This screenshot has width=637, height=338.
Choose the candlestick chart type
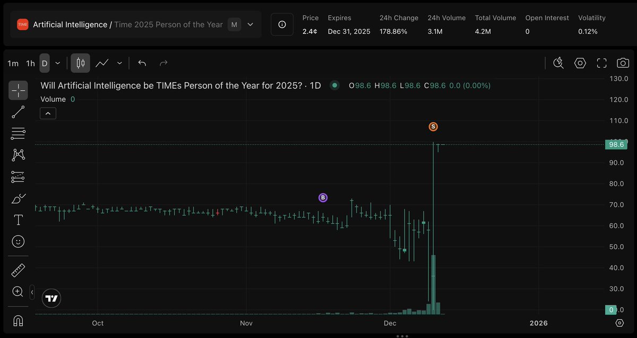(81, 63)
